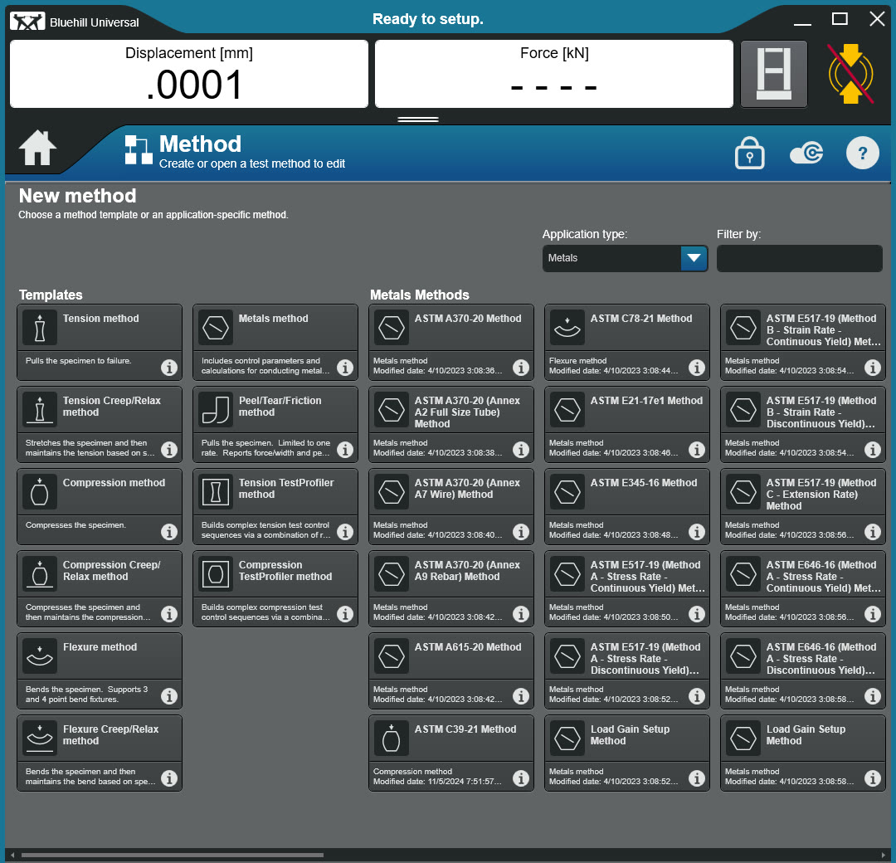Show info for ASTM E21-17e1 Method
Image resolution: width=896 pixels, height=863 pixels.
[697, 450]
